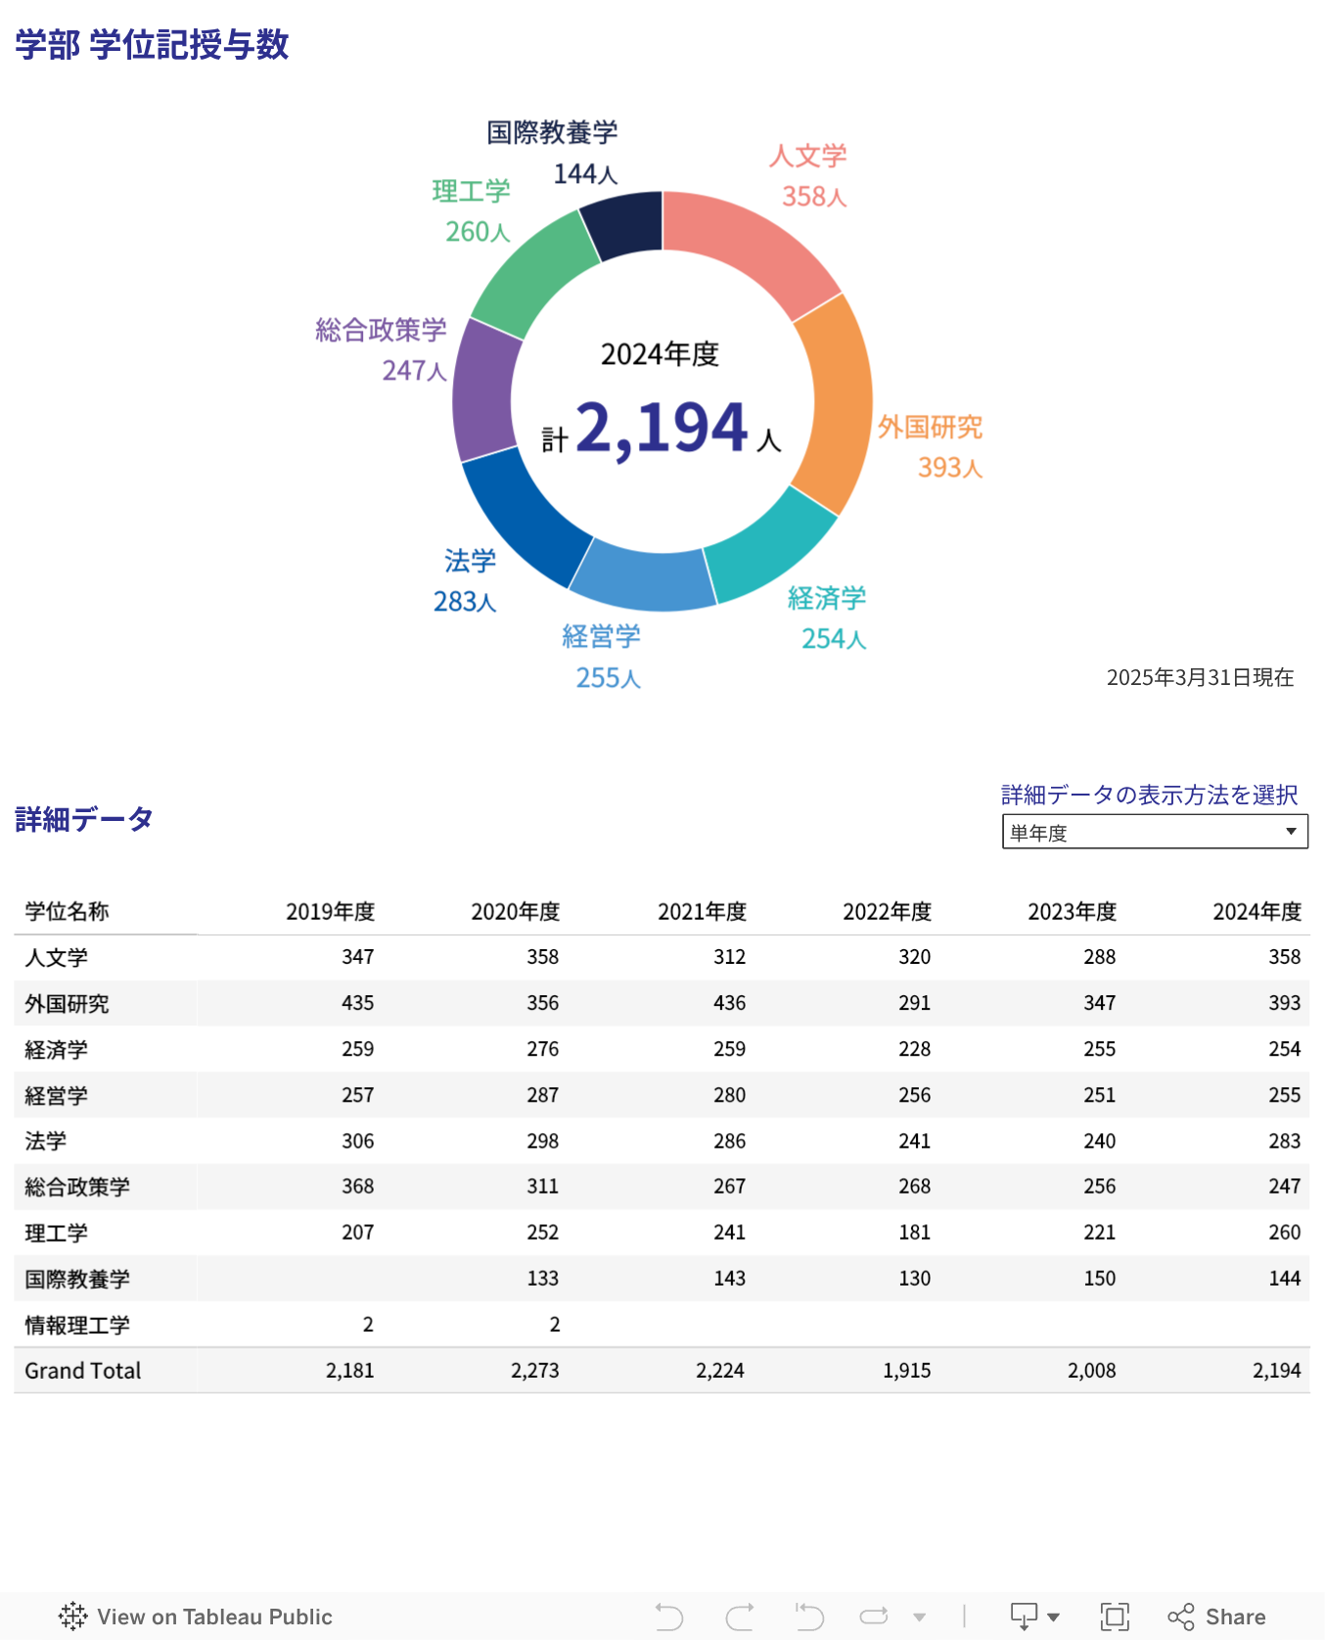Viewport: 1325px width, 1640px height.
Task: Click the 133 cell for 国際教養学 in 2020年度
Action: (x=543, y=1278)
